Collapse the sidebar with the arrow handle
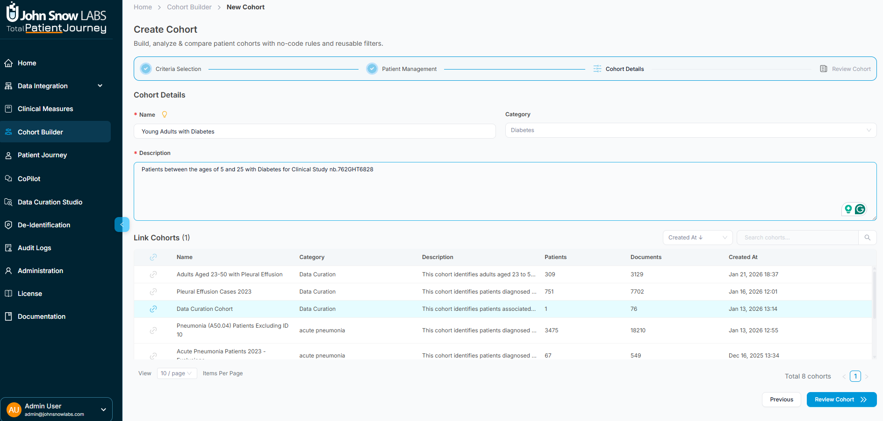The image size is (883, 421). click(x=122, y=225)
